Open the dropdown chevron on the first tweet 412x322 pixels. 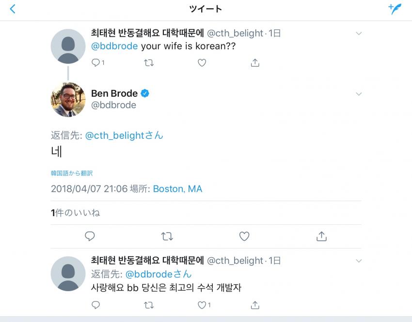[x=359, y=33]
